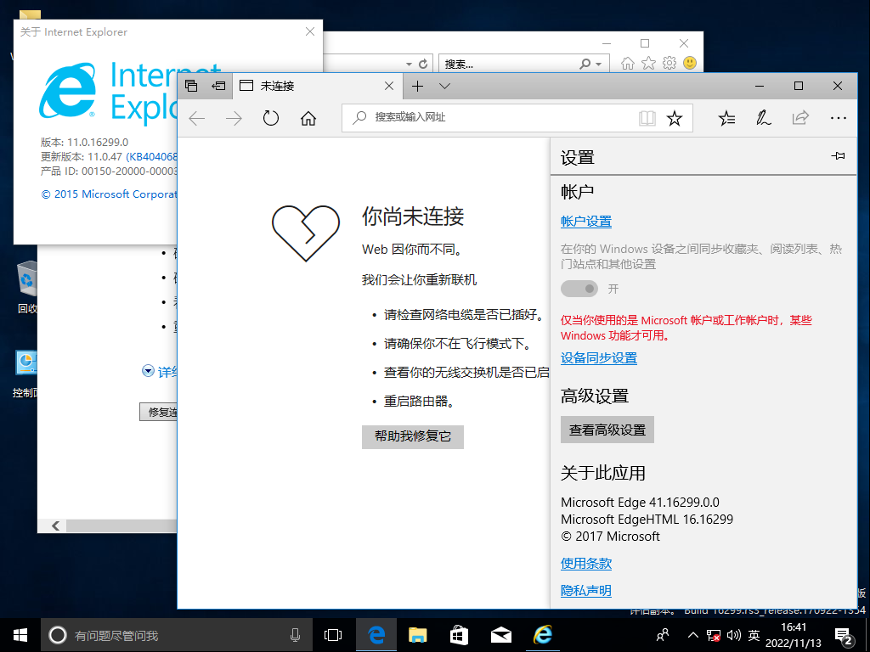Open network status icon in system tray

[x=714, y=635]
